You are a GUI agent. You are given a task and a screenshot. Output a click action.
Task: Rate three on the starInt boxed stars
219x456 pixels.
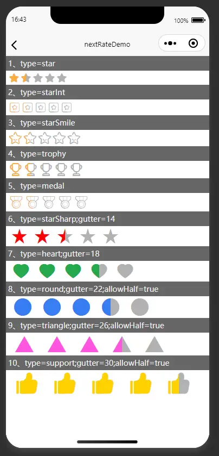[x=41, y=107]
